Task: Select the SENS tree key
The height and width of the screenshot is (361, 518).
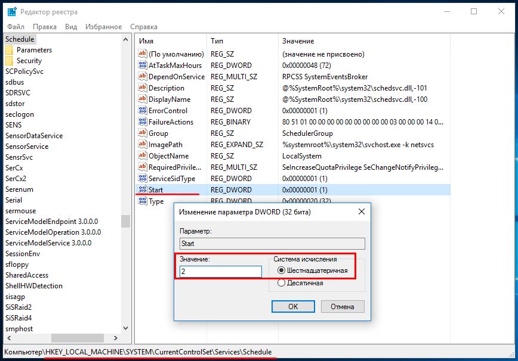Action: click(14, 125)
